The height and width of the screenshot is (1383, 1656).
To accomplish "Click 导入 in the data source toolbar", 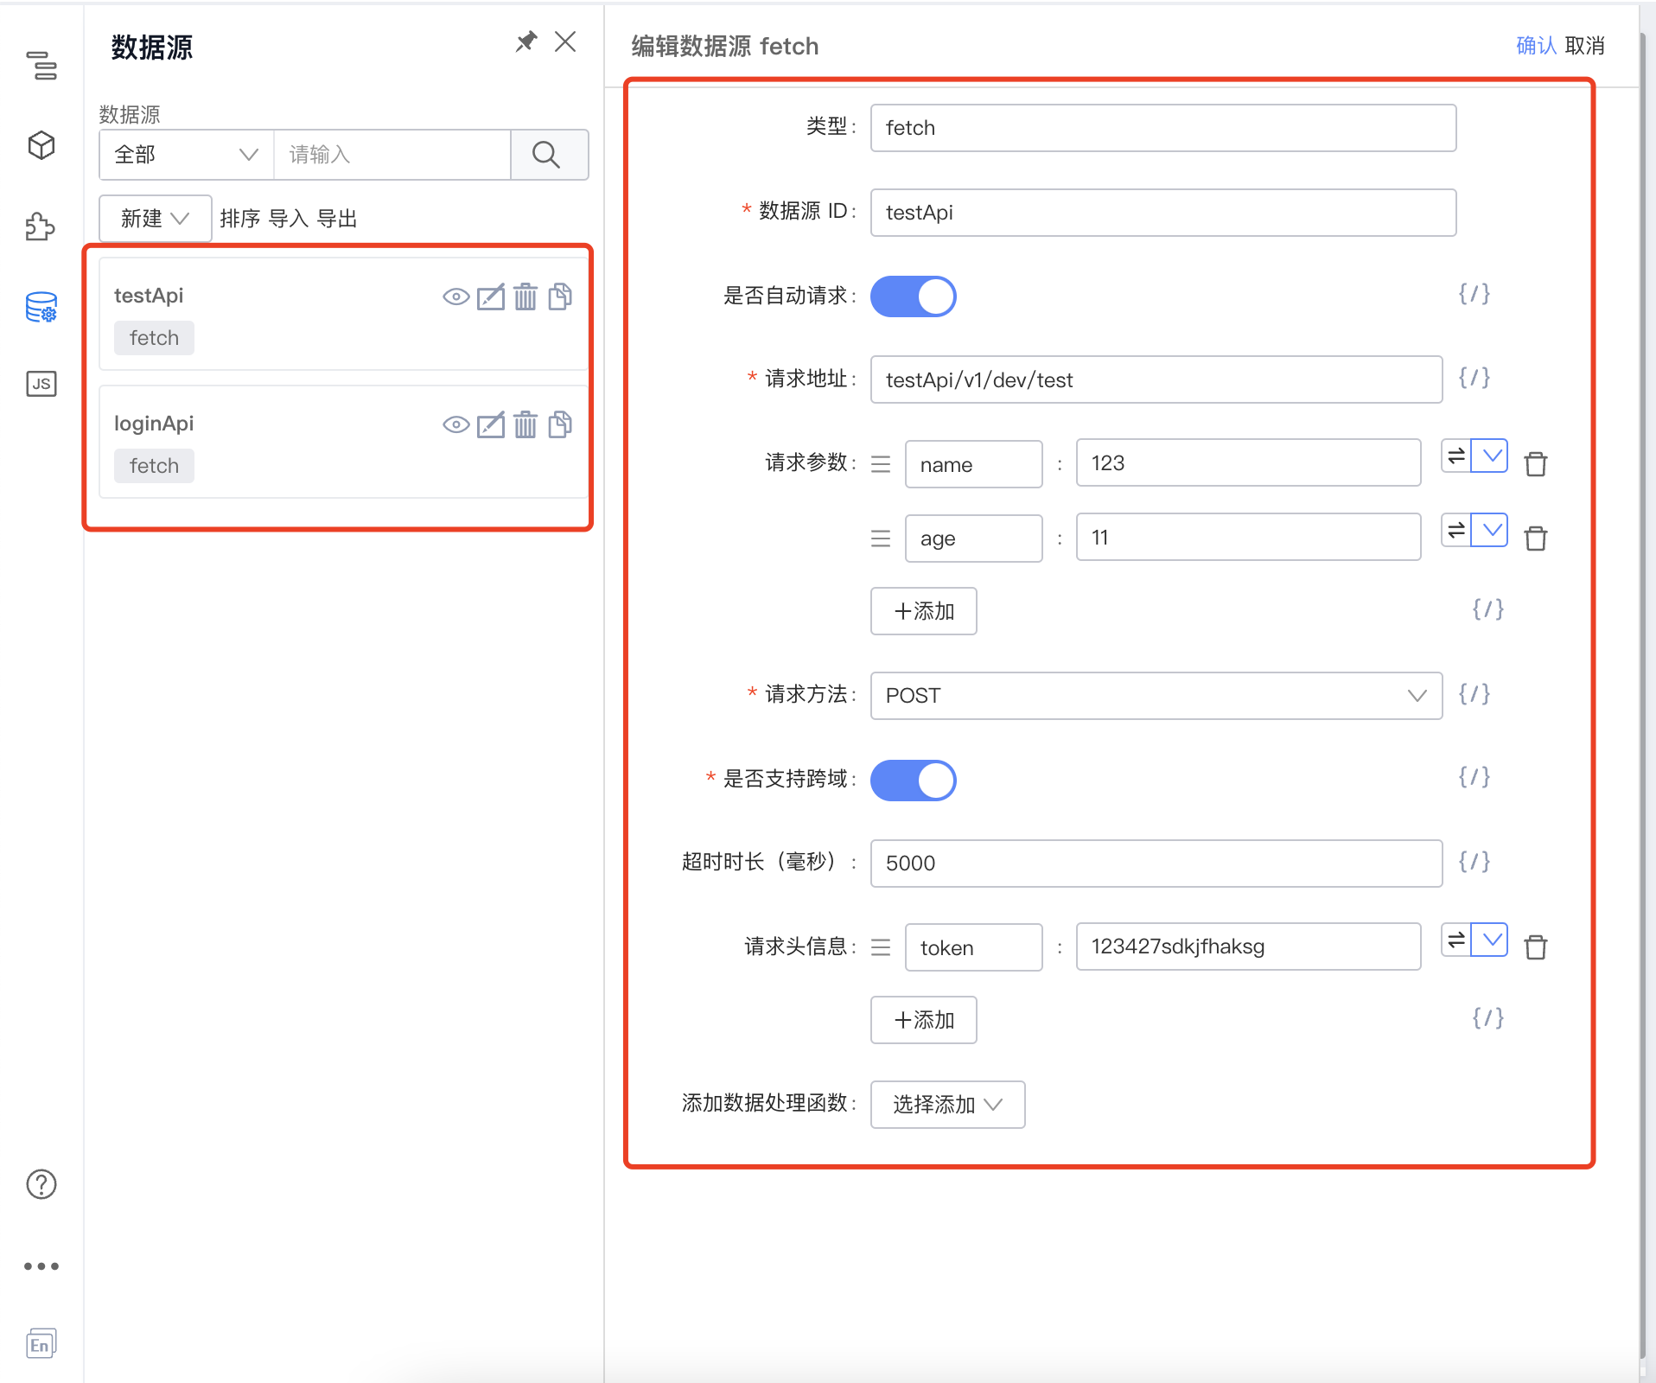I will tap(288, 219).
